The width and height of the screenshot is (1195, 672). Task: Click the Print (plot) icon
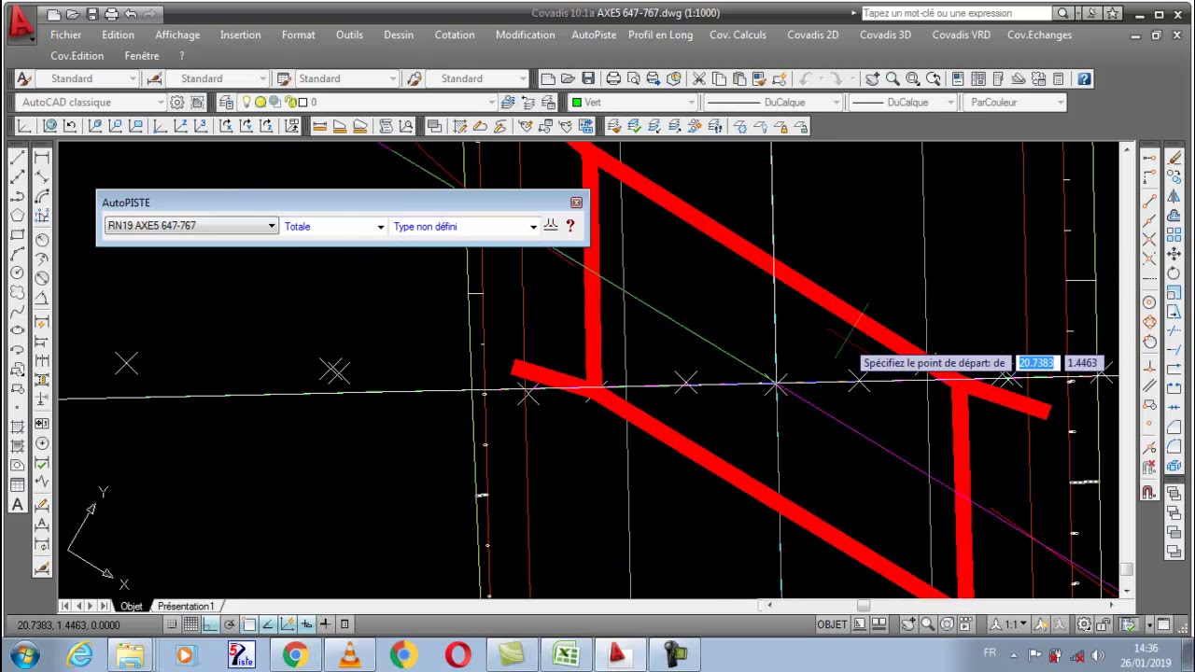point(613,79)
